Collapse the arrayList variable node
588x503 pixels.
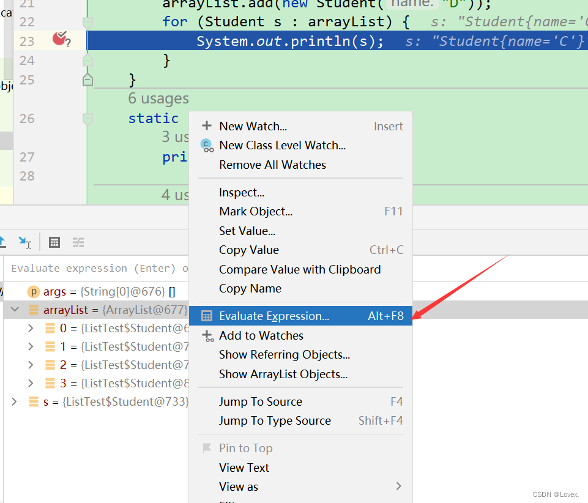15,310
